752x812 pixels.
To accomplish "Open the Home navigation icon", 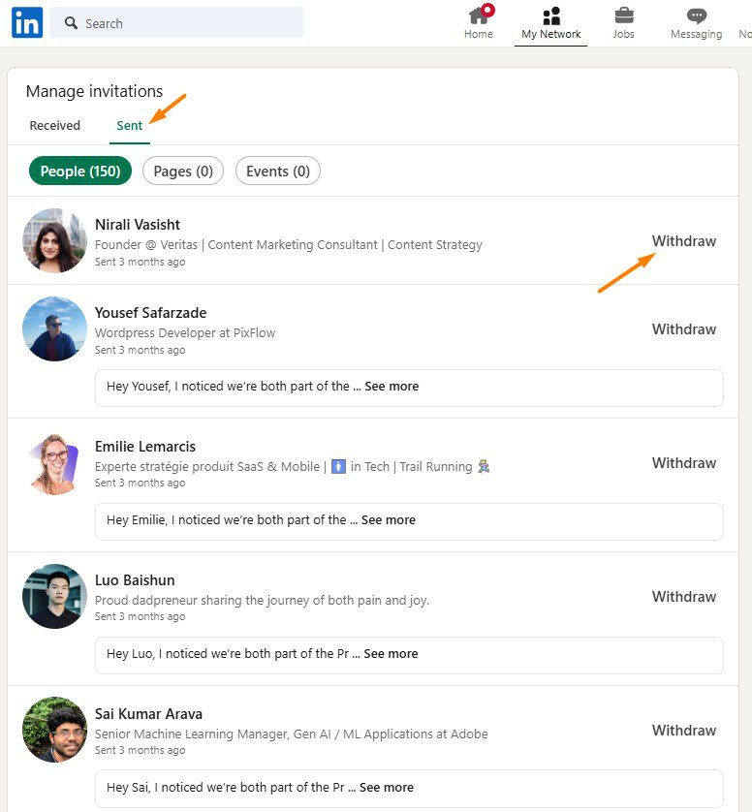I will coord(479,16).
